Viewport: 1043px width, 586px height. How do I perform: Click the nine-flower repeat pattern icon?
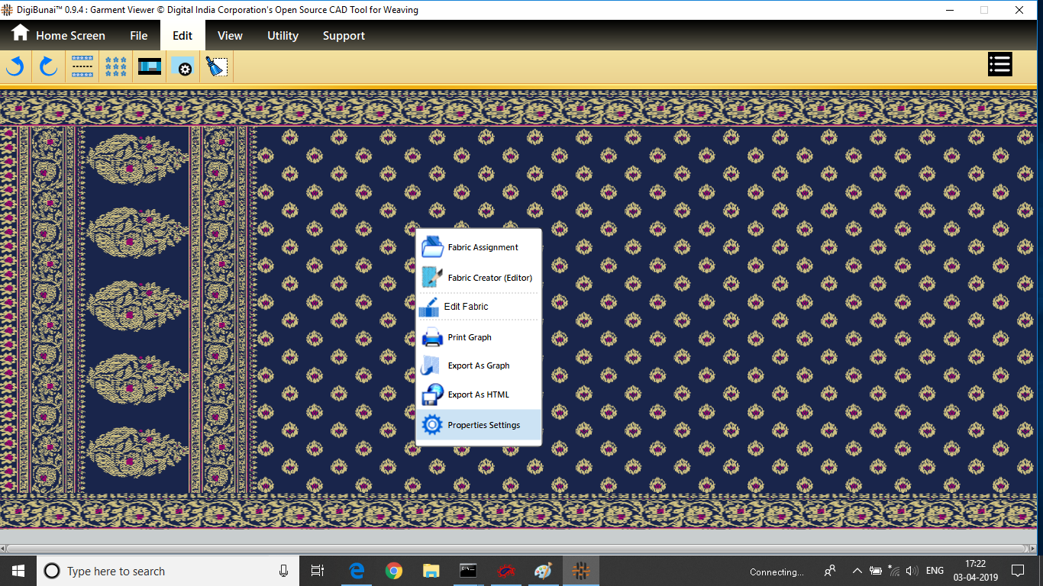[x=116, y=67]
